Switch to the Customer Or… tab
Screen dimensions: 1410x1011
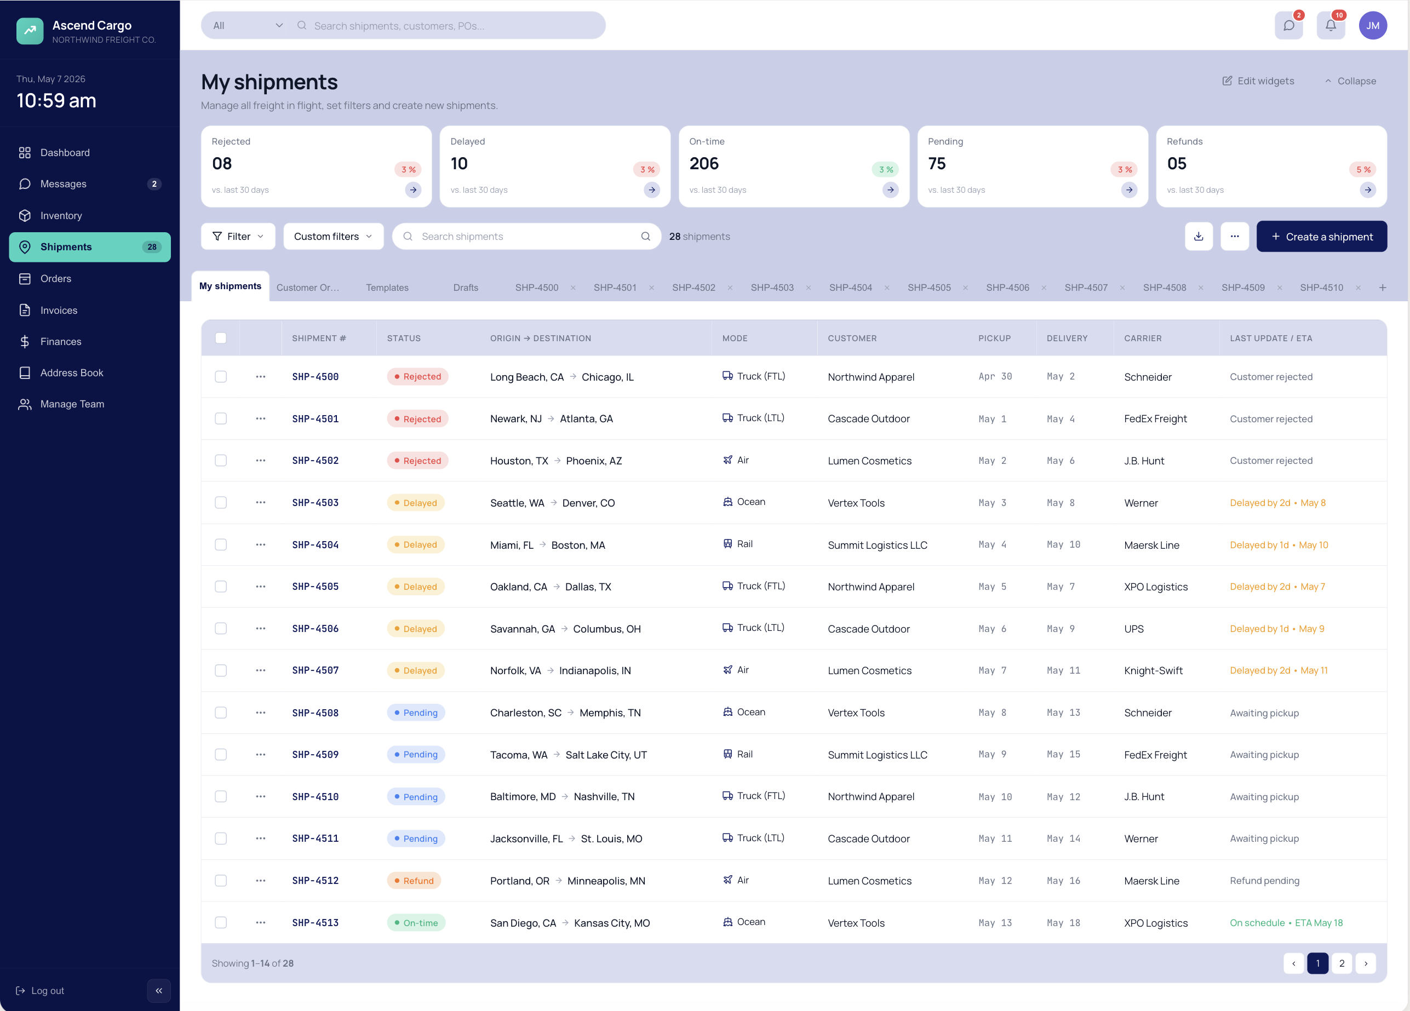pos(308,288)
